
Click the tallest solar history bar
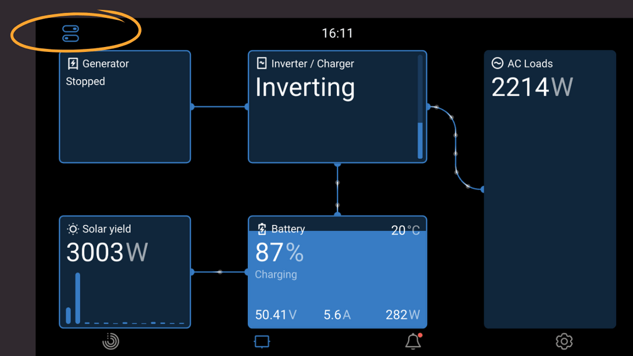77,299
